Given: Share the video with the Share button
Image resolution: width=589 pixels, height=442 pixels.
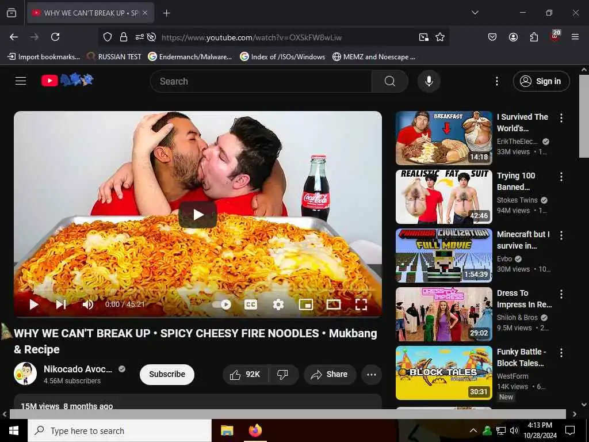Looking at the screenshot, I should 330,374.
